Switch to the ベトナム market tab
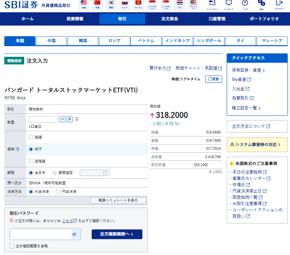Viewport: 290px width, 255px height. pos(146,41)
